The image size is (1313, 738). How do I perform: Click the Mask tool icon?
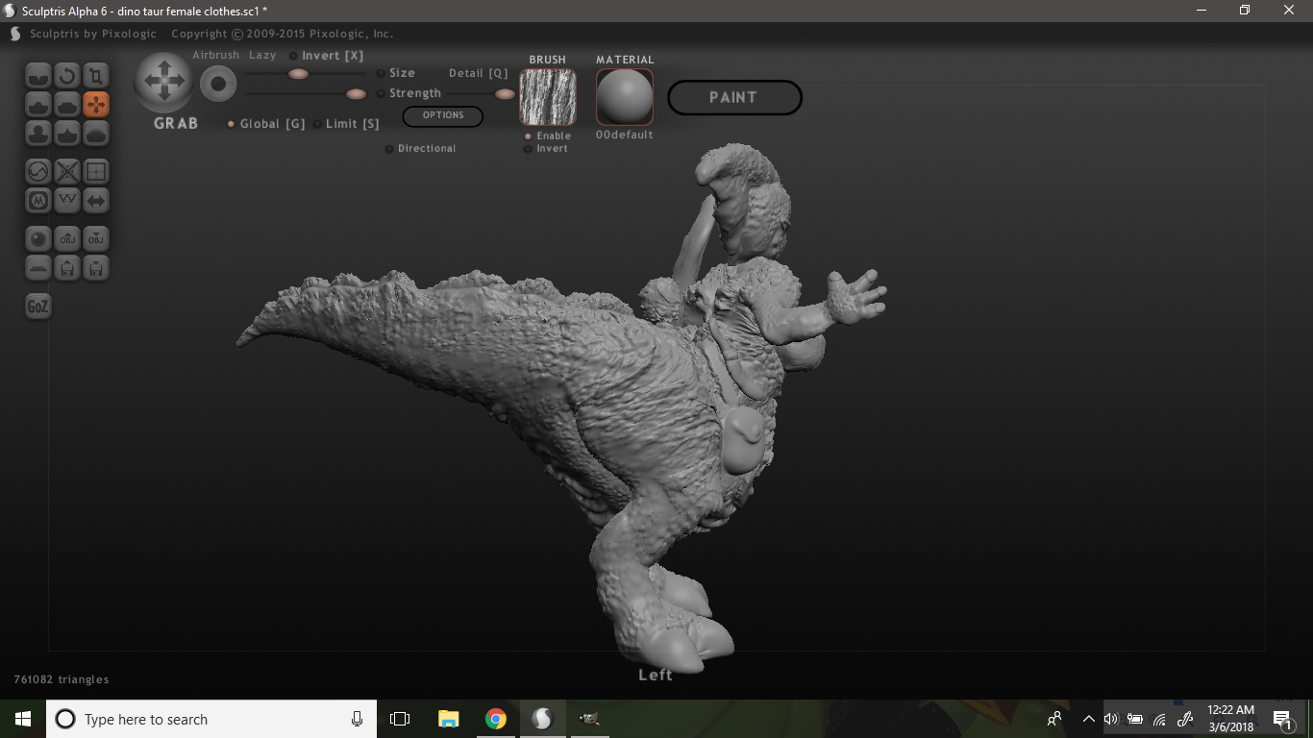click(x=38, y=201)
